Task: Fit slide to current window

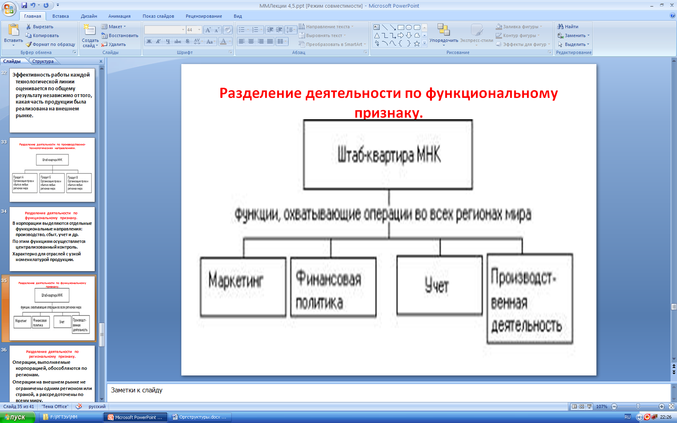Action: 671,406
